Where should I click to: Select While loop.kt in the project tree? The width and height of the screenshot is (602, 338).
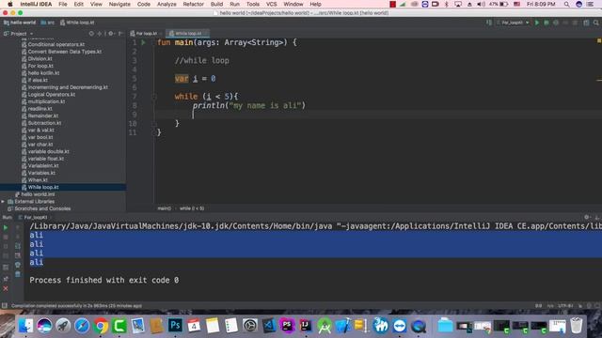tap(43, 188)
